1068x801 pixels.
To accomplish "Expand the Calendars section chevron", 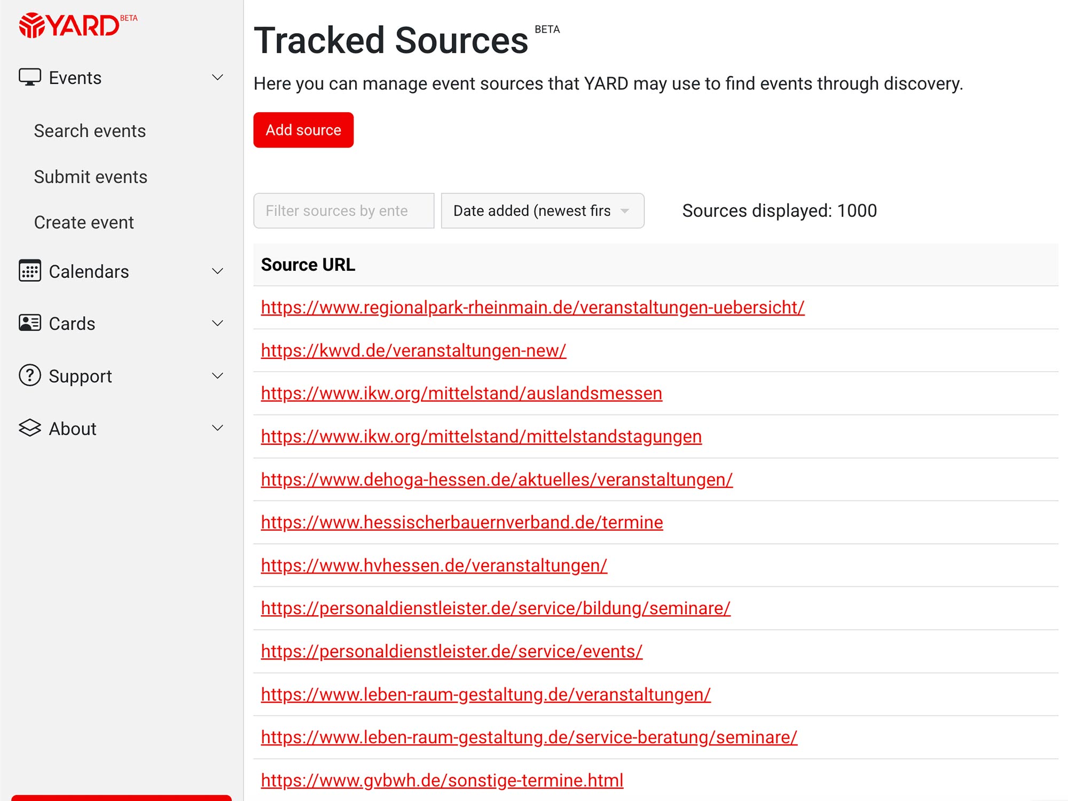I will click(217, 271).
